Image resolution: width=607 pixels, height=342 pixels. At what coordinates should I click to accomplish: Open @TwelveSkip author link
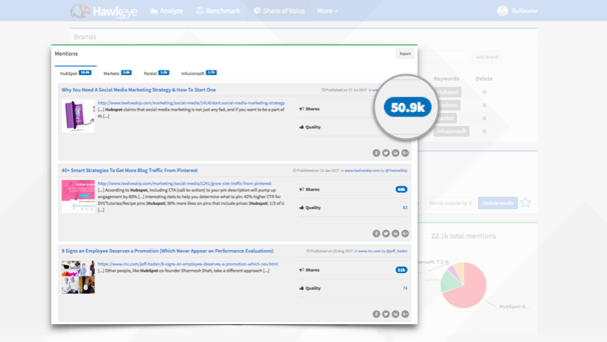[396, 171]
